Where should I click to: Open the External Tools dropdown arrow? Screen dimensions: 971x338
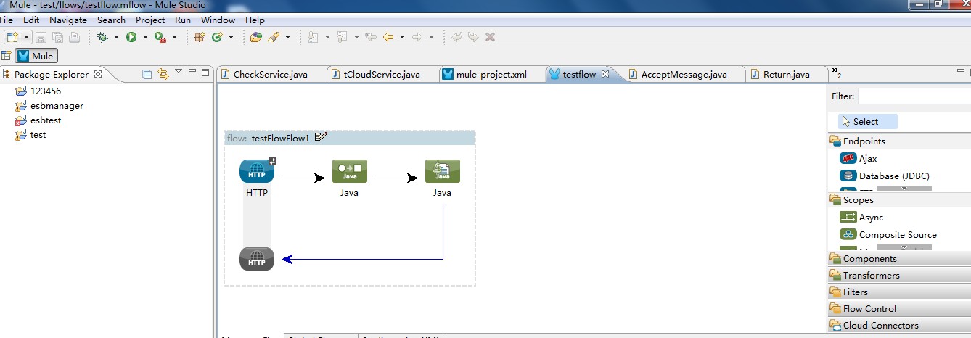175,37
